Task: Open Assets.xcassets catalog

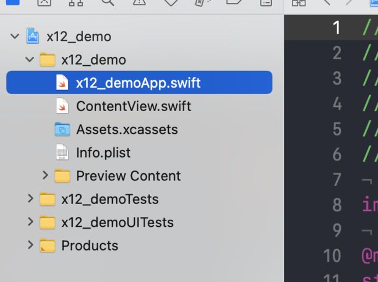Action: (140, 130)
